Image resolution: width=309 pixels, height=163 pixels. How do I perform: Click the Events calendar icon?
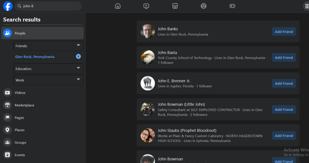pos(8,155)
